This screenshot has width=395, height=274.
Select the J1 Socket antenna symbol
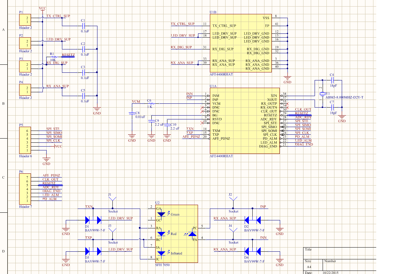112,198
